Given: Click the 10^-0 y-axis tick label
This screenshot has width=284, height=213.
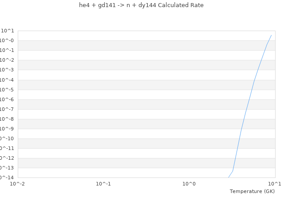Looking at the screenshot, I should pyautogui.click(x=8, y=40).
